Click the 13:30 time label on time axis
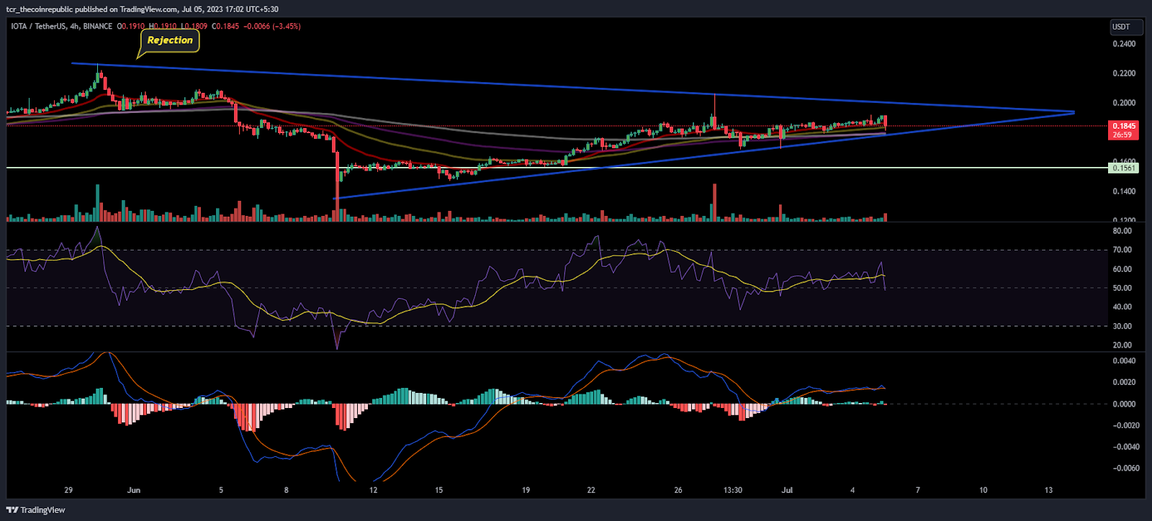Viewport: 1152px width, 521px height. click(733, 490)
